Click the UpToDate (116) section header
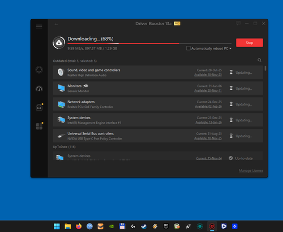This screenshot has height=232, width=283. [64, 147]
